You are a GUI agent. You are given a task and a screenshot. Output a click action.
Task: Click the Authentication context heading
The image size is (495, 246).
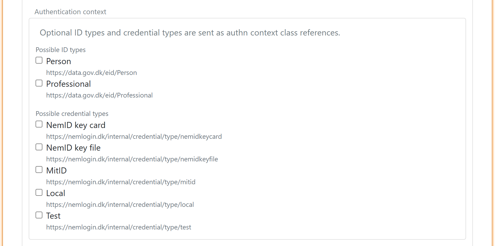pos(70,12)
